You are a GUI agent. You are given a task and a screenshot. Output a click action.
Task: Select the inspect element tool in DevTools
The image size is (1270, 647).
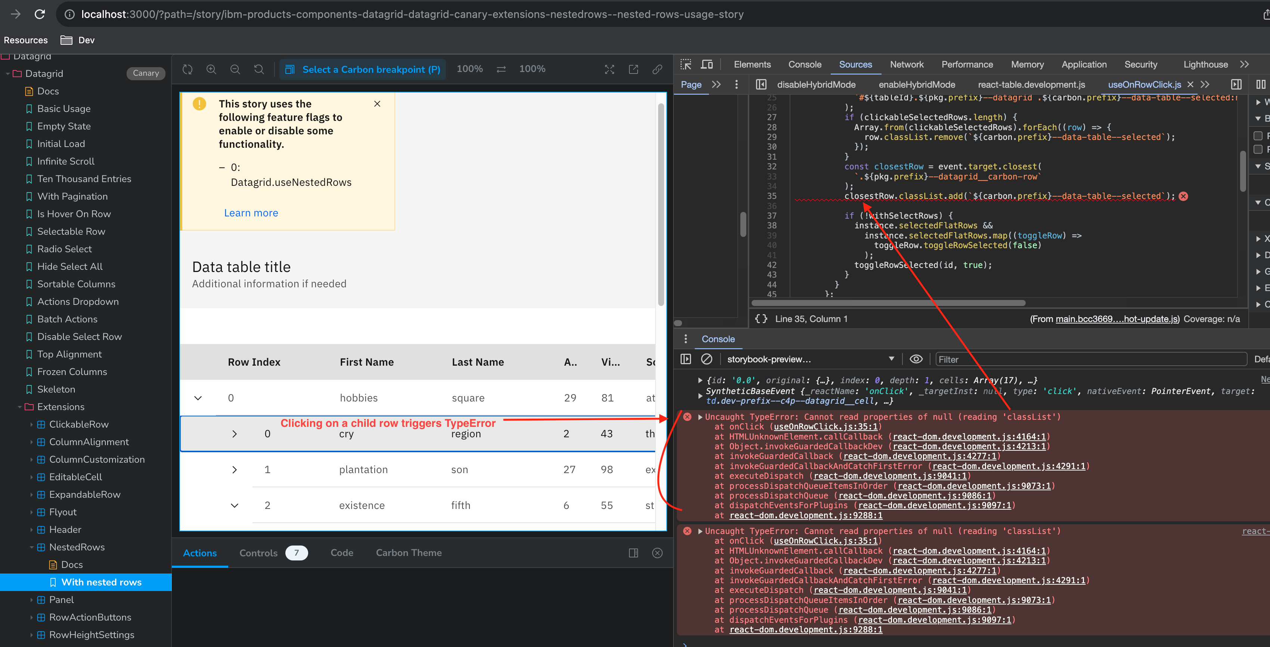(686, 64)
